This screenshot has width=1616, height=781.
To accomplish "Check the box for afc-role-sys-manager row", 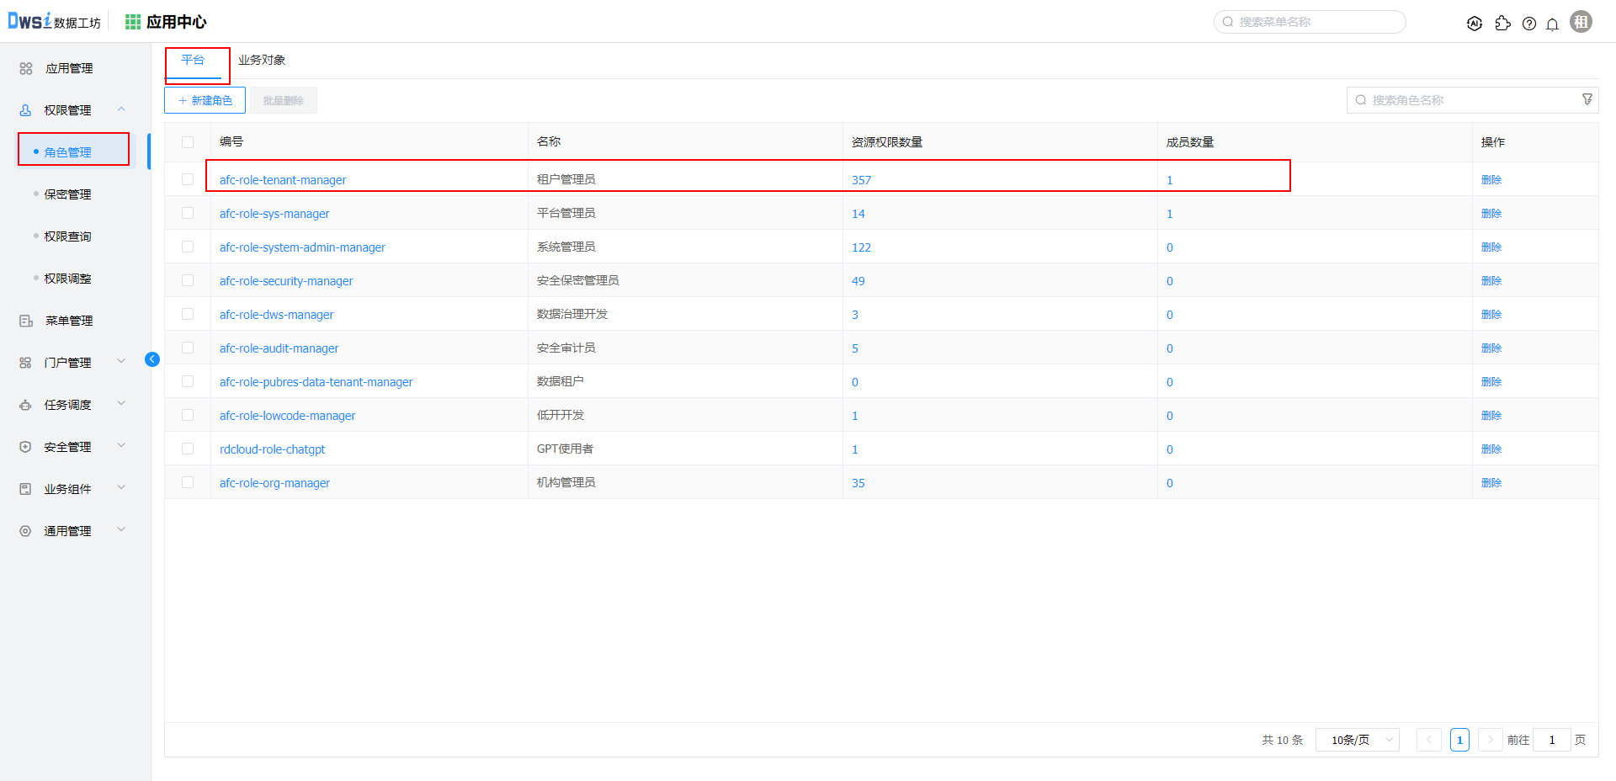I will pyautogui.click(x=188, y=213).
